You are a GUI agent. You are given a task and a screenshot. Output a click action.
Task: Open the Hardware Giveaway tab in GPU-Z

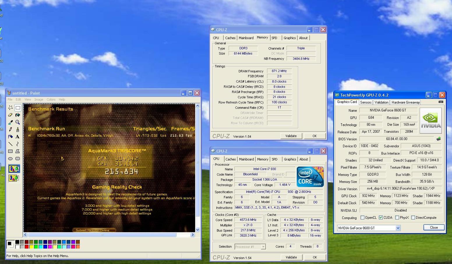(x=406, y=102)
